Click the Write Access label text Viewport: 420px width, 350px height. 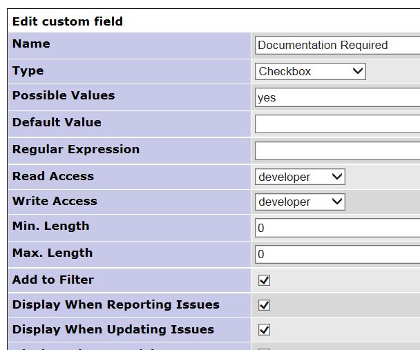(x=55, y=201)
